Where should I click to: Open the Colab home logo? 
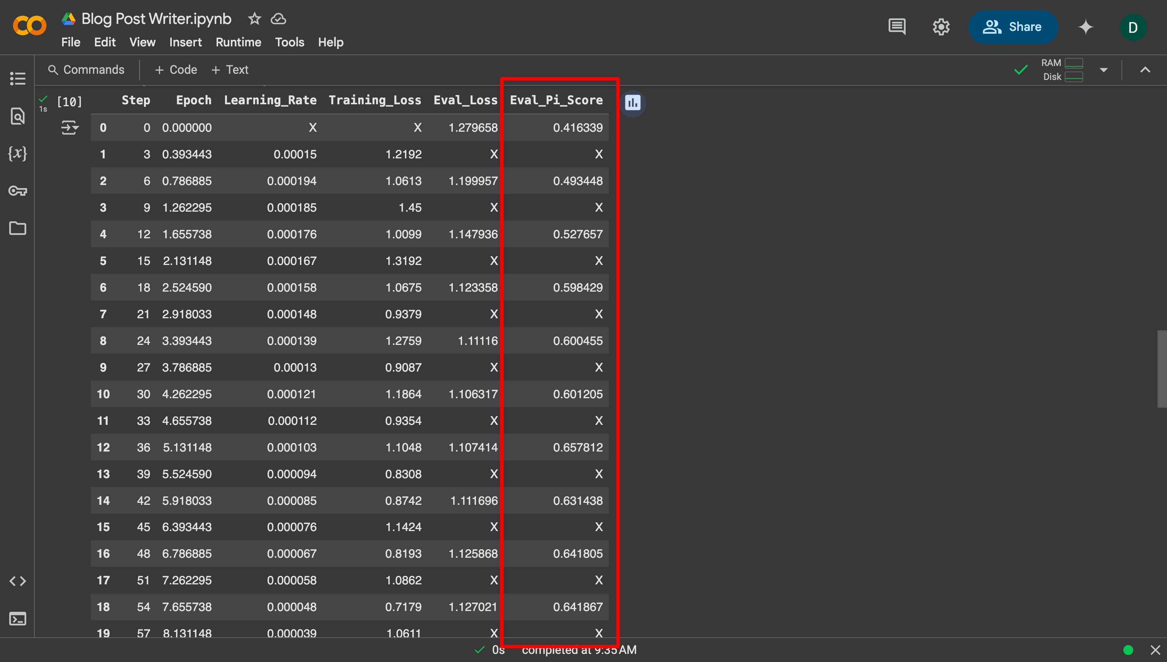[x=30, y=26]
